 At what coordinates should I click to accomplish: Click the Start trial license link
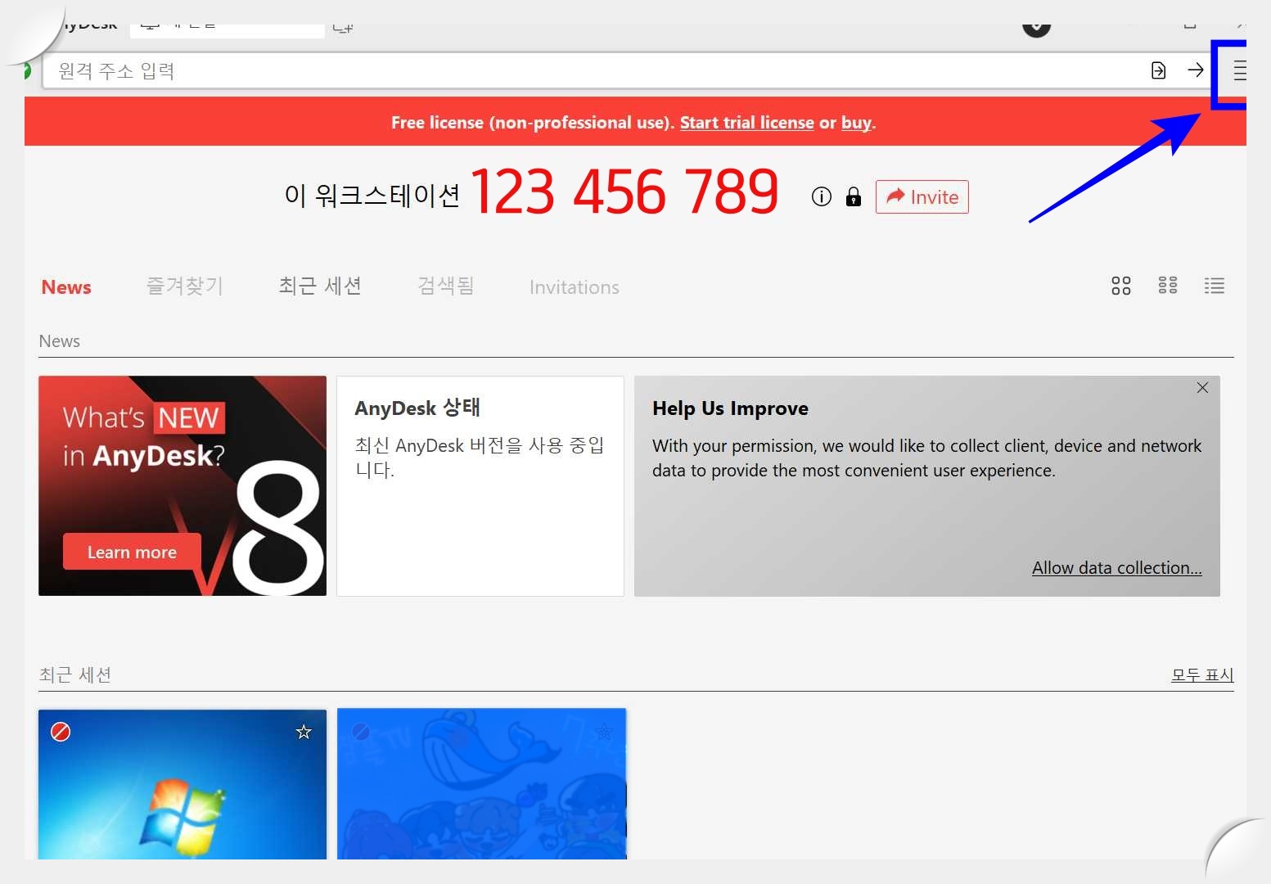coord(746,122)
